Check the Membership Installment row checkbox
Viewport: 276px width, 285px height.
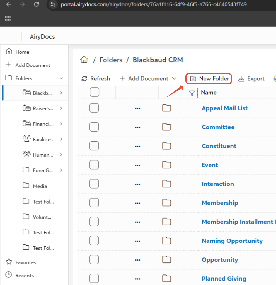coord(94,222)
